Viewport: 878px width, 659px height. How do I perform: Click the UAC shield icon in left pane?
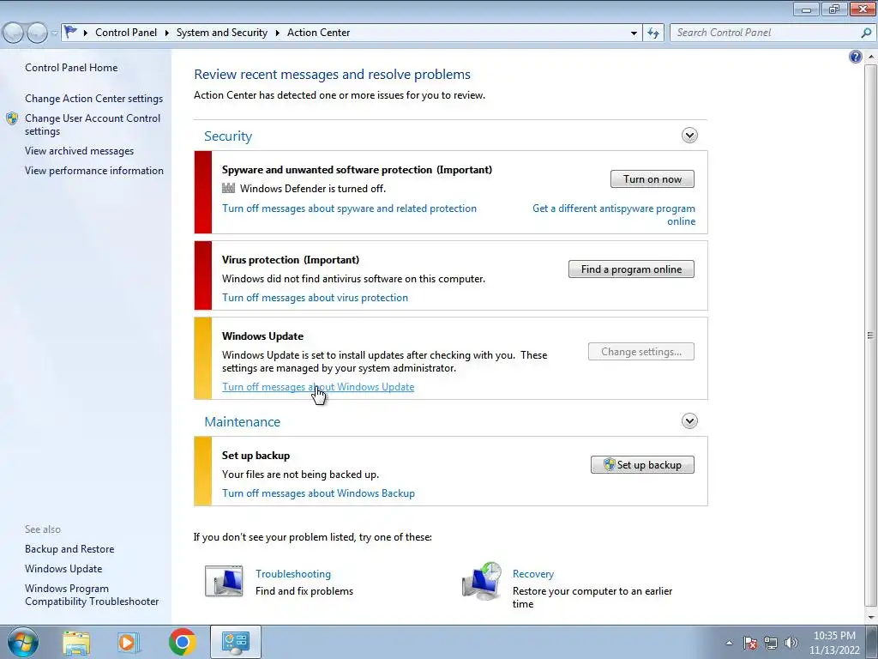[x=12, y=118]
